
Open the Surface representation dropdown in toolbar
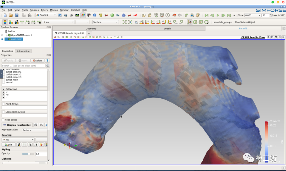click(105, 22)
